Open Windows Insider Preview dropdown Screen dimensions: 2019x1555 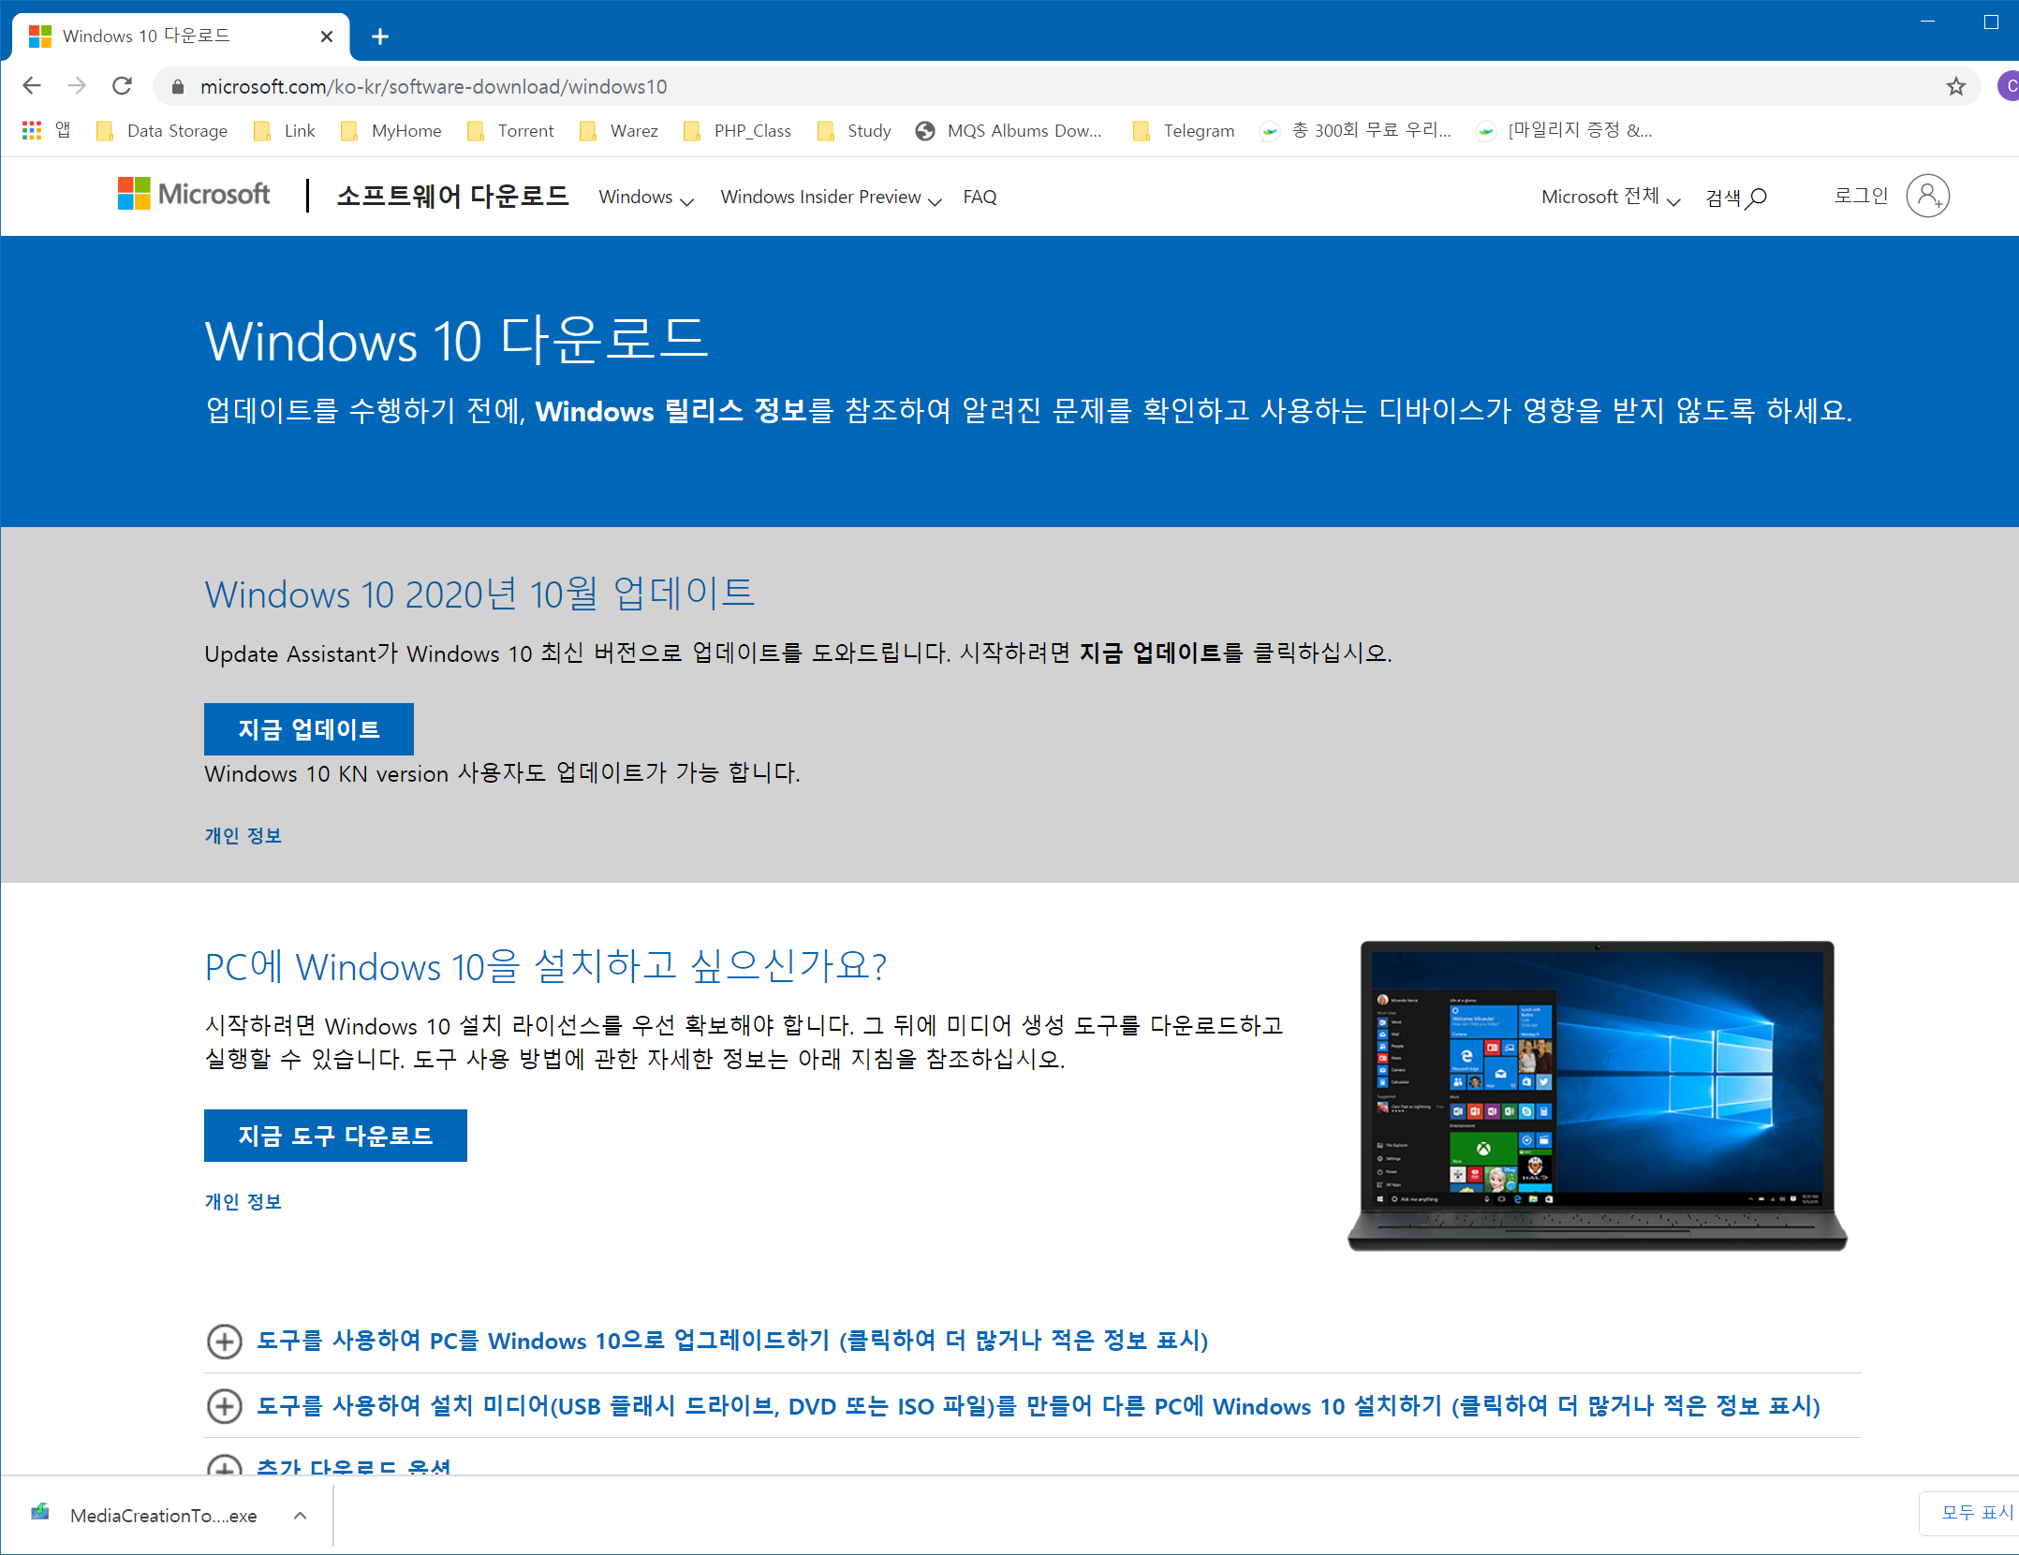[x=830, y=198]
